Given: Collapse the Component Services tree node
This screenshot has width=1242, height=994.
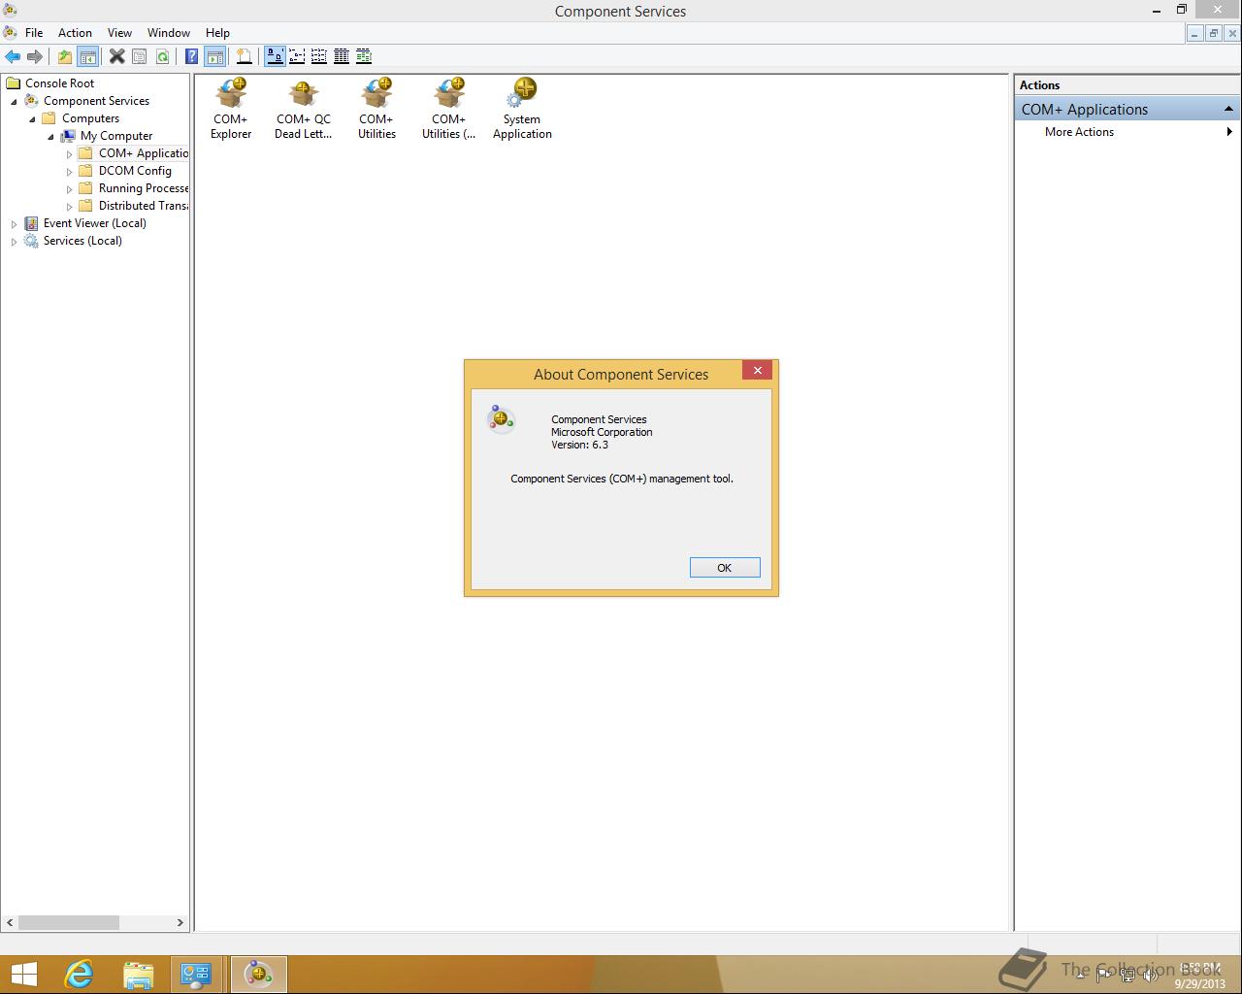Looking at the screenshot, I should pos(14,101).
